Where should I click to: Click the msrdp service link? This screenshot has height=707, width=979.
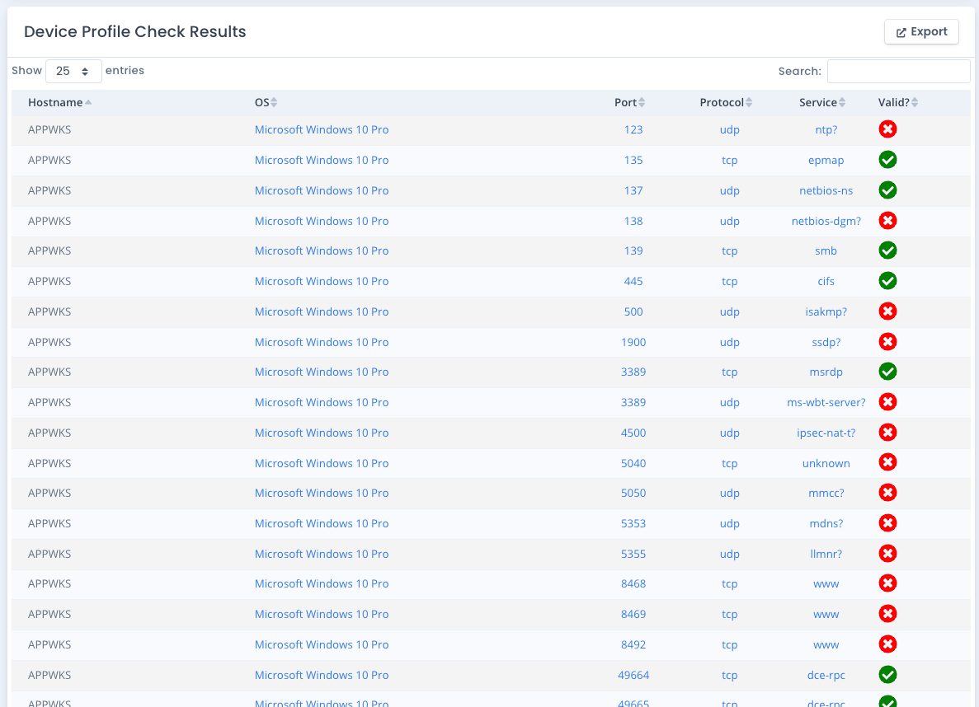826,372
